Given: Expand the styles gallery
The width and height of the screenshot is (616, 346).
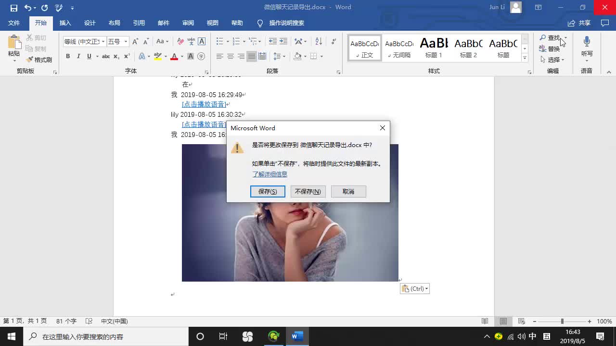Looking at the screenshot, I should pos(525,58).
